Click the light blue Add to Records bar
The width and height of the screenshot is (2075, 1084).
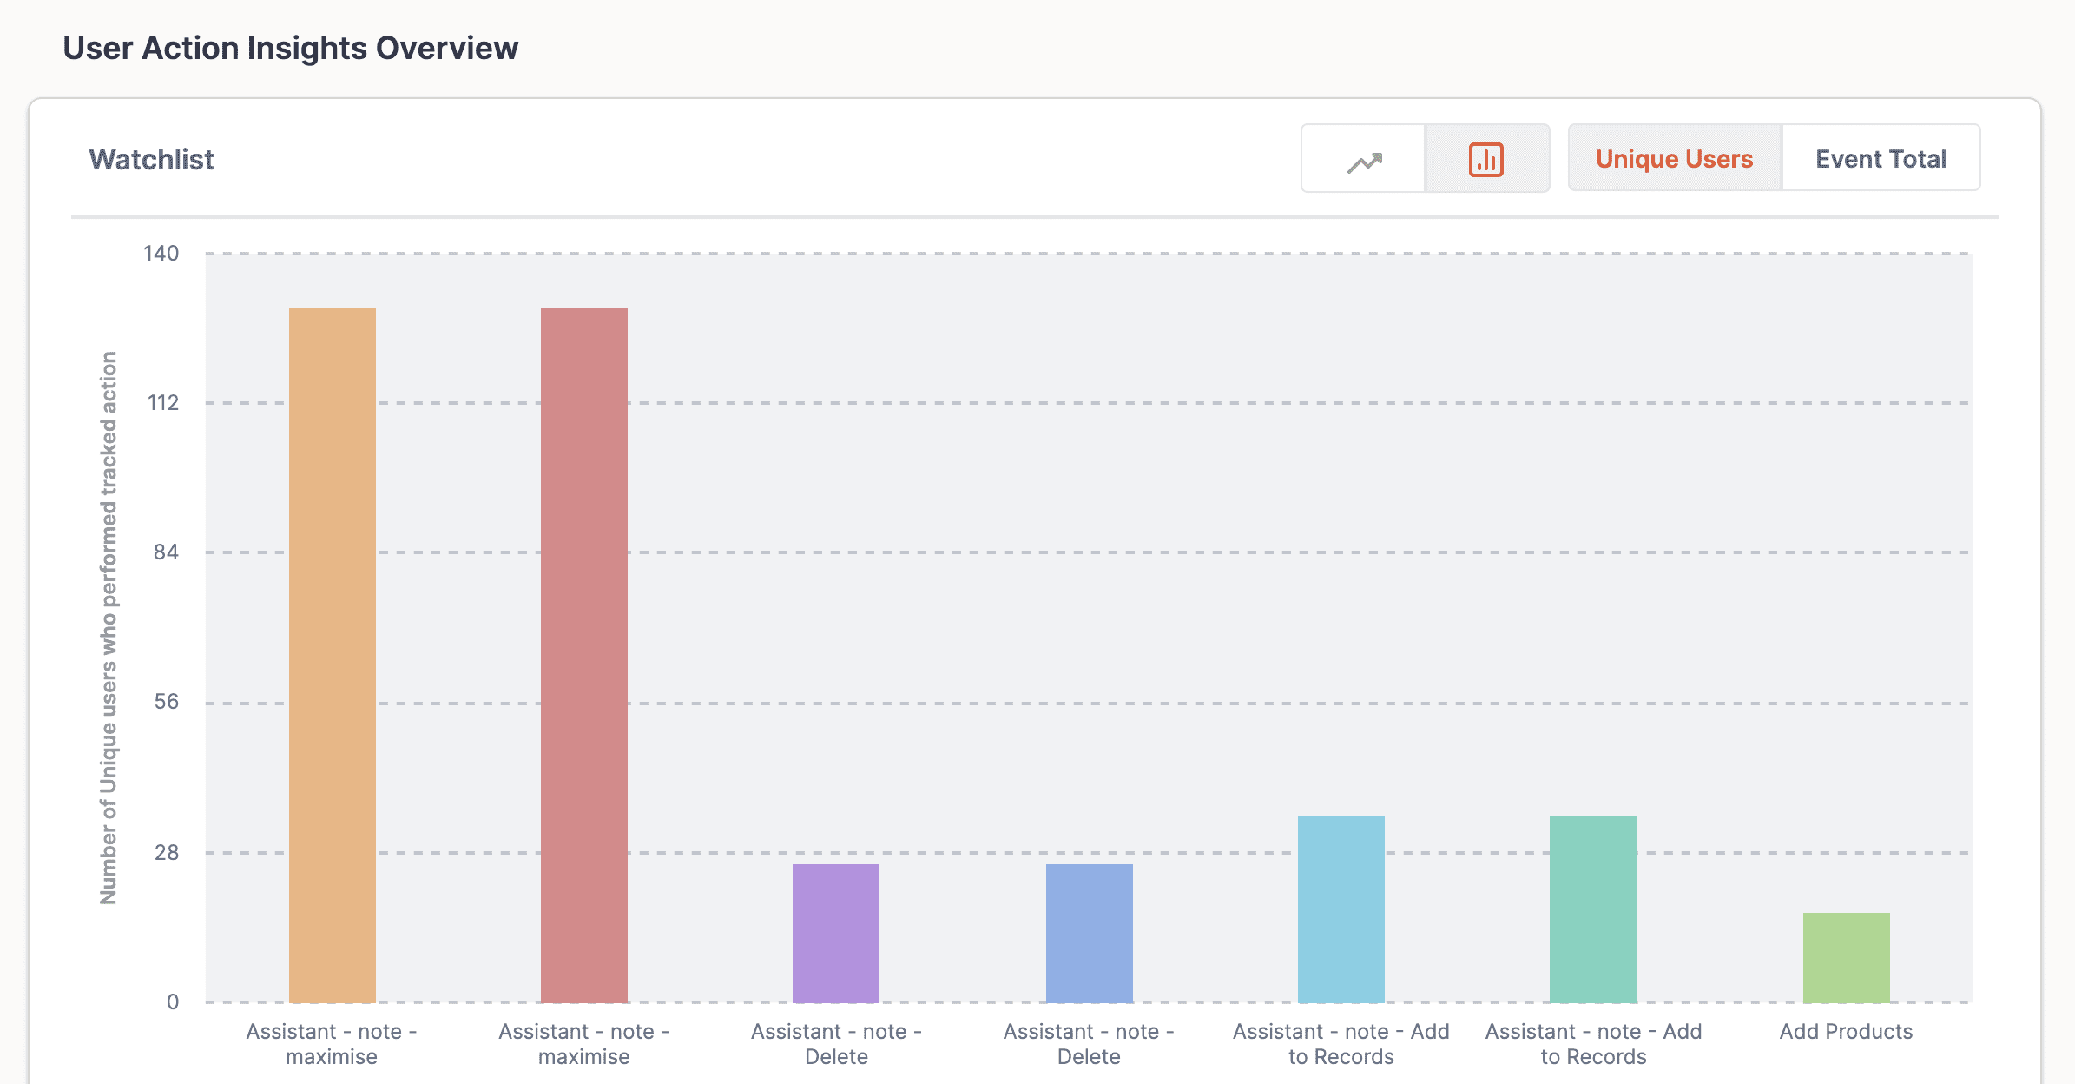tap(1341, 909)
